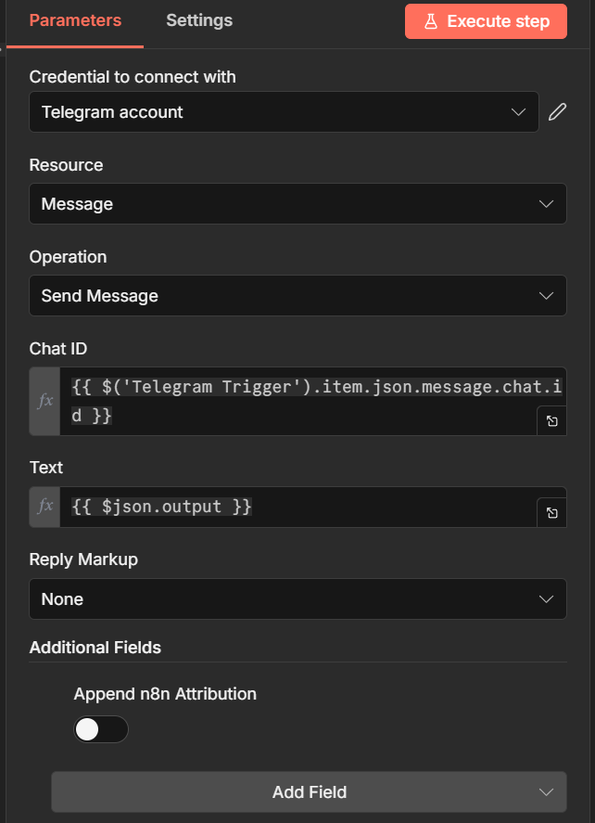Image resolution: width=595 pixels, height=823 pixels.
Task: Open the Operation dropdown showing Send Message
Action: (297, 296)
